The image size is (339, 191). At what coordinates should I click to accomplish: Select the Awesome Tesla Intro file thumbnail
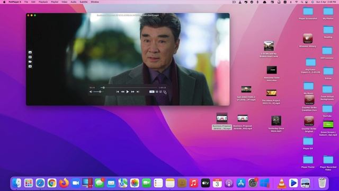click(272, 70)
